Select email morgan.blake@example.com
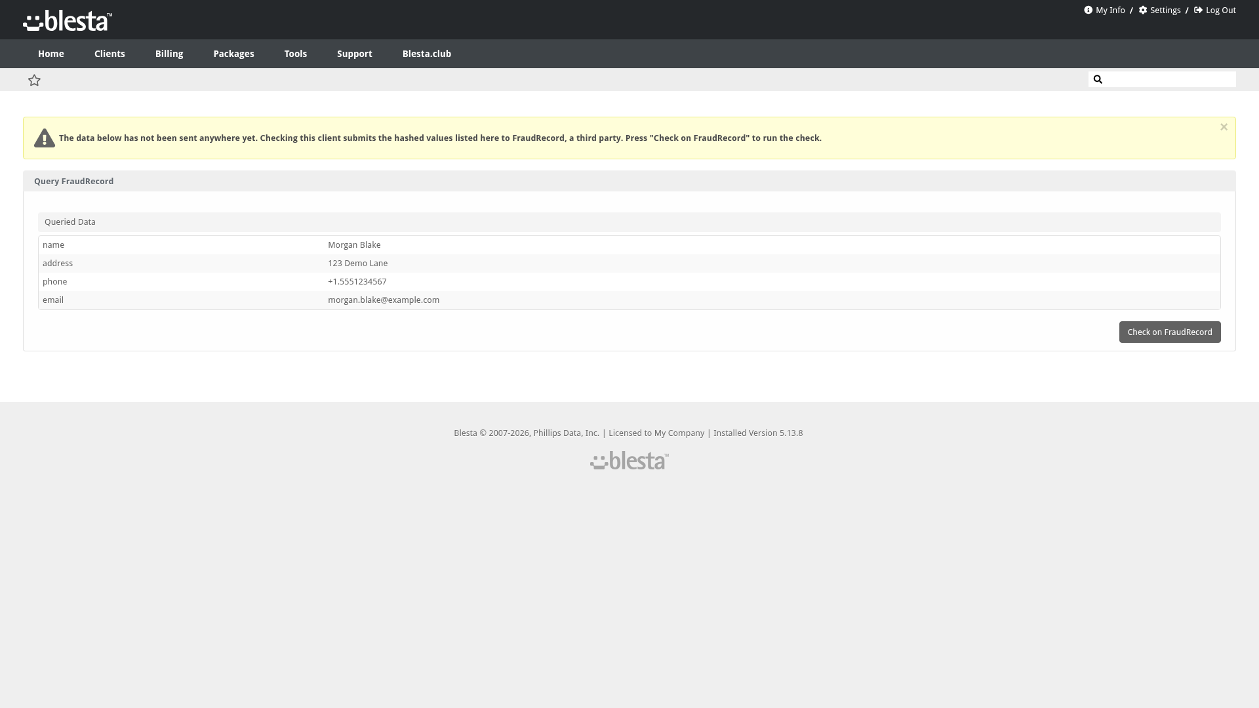The image size is (1259, 708). [x=384, y=300]
